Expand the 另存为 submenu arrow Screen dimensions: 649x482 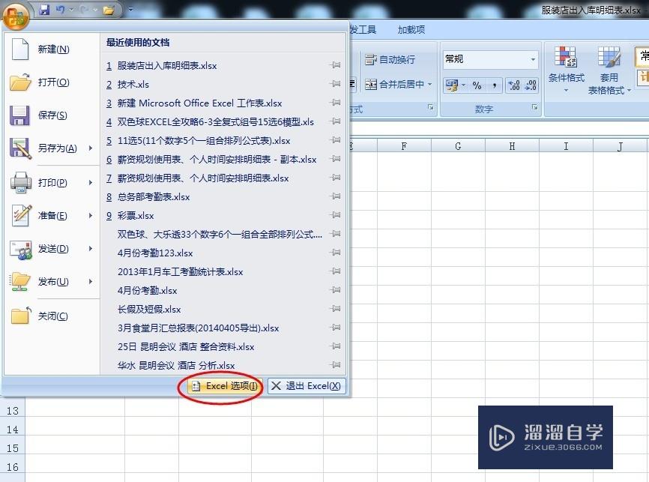pos(90,148)
